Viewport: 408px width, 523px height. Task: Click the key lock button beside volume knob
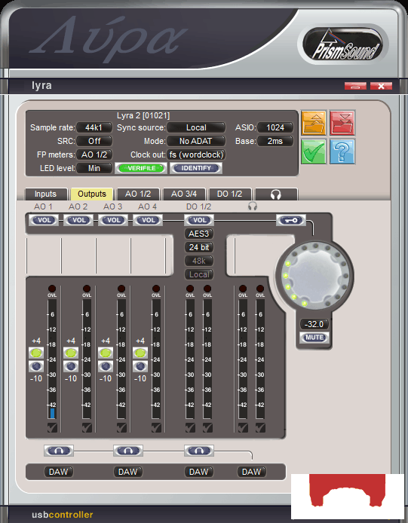(291, 220)
